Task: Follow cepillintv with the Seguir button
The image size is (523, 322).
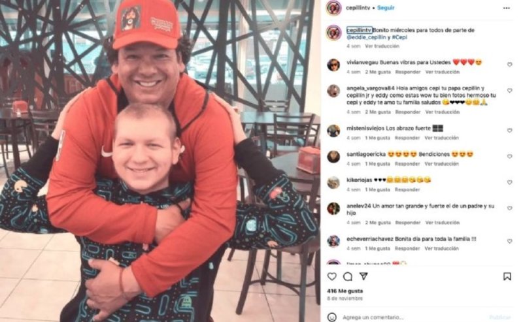Action: click(386, 8)
